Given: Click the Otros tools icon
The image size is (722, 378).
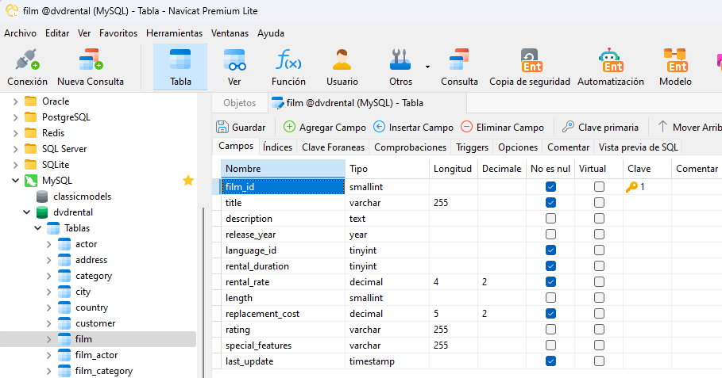Looking at the screenshot, I should coord(400,59).
